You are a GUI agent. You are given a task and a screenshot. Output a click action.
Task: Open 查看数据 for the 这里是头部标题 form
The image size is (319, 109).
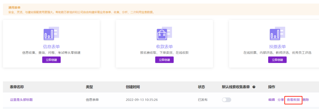click(293, 100)
